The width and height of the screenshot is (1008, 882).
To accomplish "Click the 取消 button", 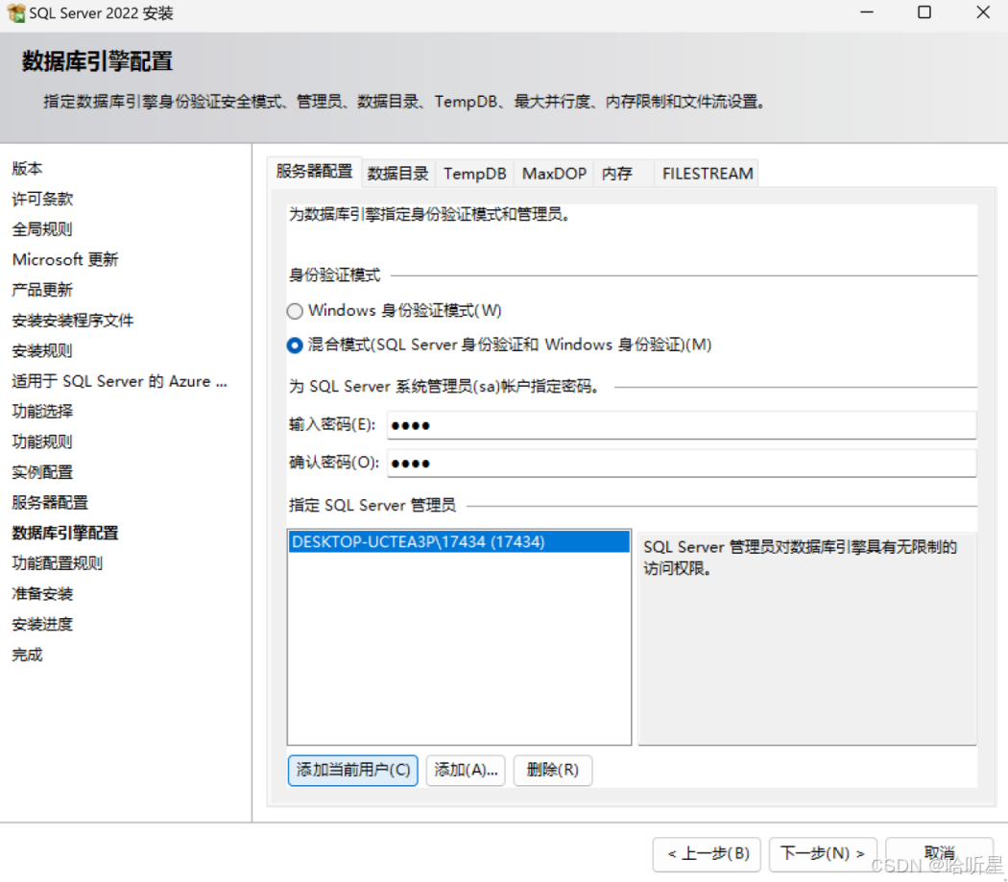I will (x=939, y=854).
